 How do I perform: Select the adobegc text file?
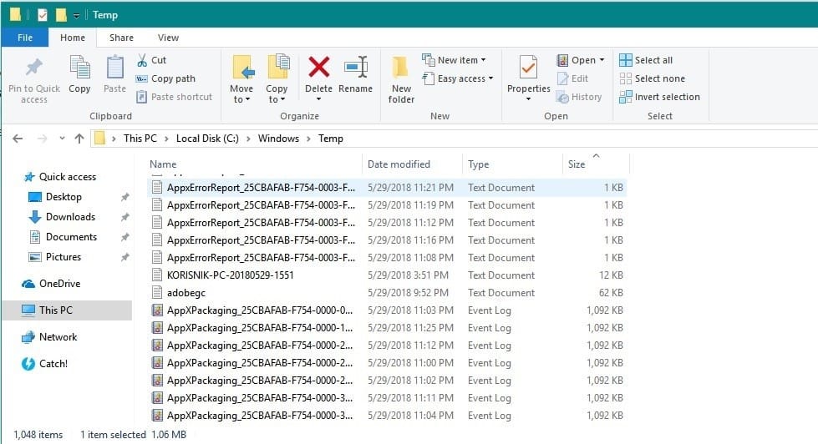pyautogui.click(x=387, y=293)
